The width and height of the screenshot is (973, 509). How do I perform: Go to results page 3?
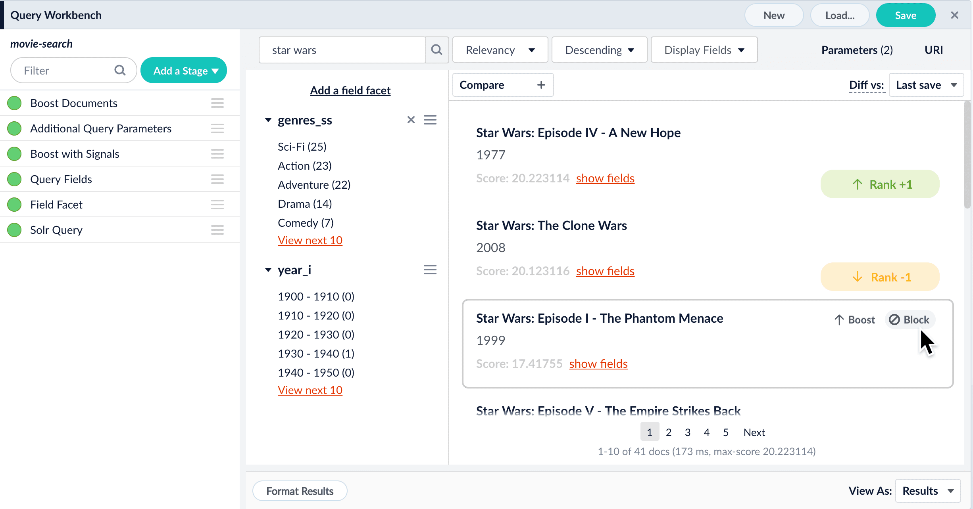click(687, 432)
